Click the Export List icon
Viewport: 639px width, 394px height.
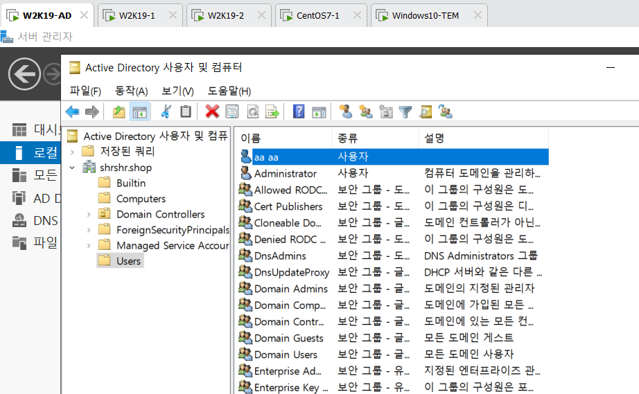coord(272,111)
